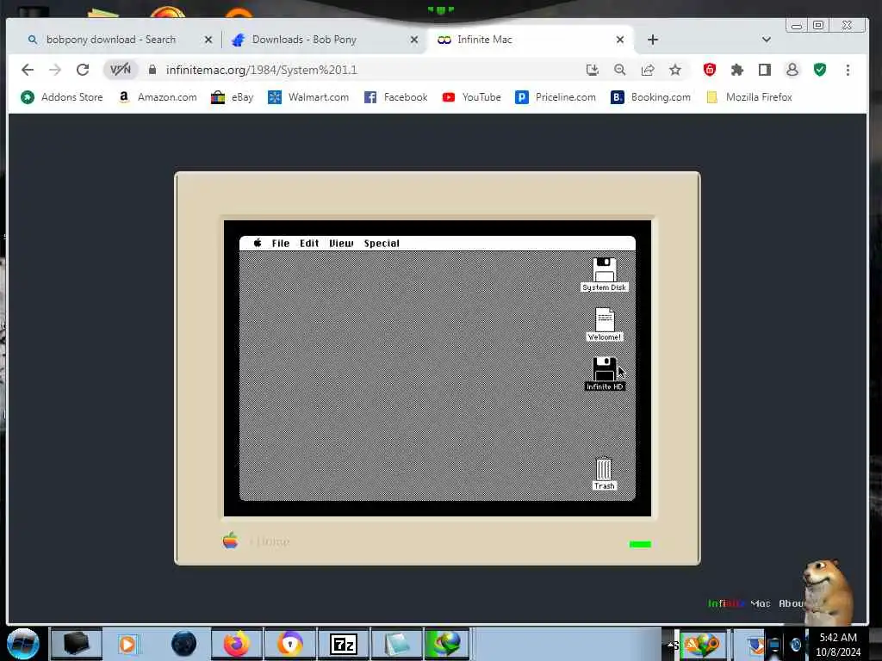882x661 pixels.
Task: Open the Amazon.com bookmark
Action: click(x=158, y=97)
